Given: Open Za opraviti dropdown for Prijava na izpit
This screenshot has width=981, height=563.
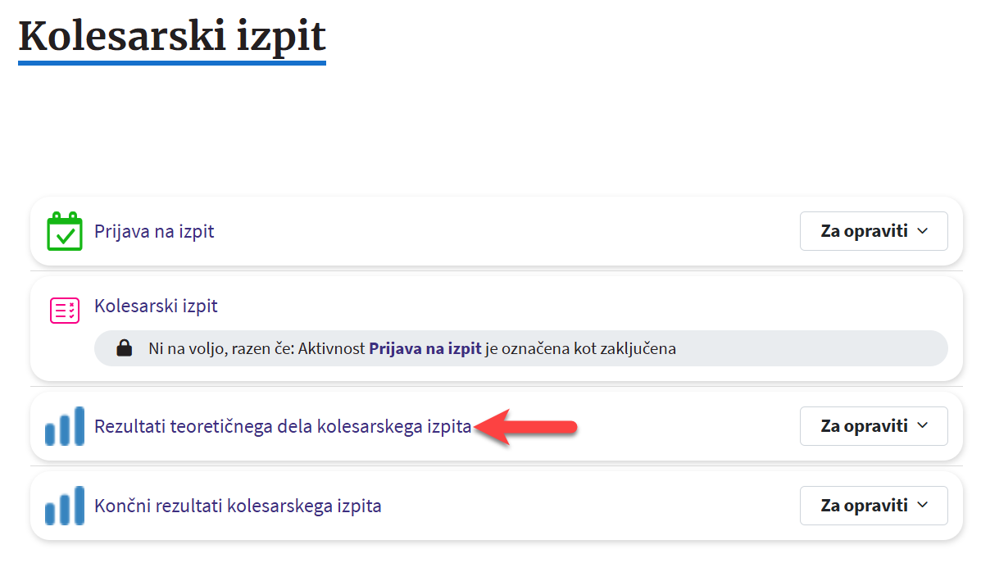Looking at the screenshot, I should point(873,231).
